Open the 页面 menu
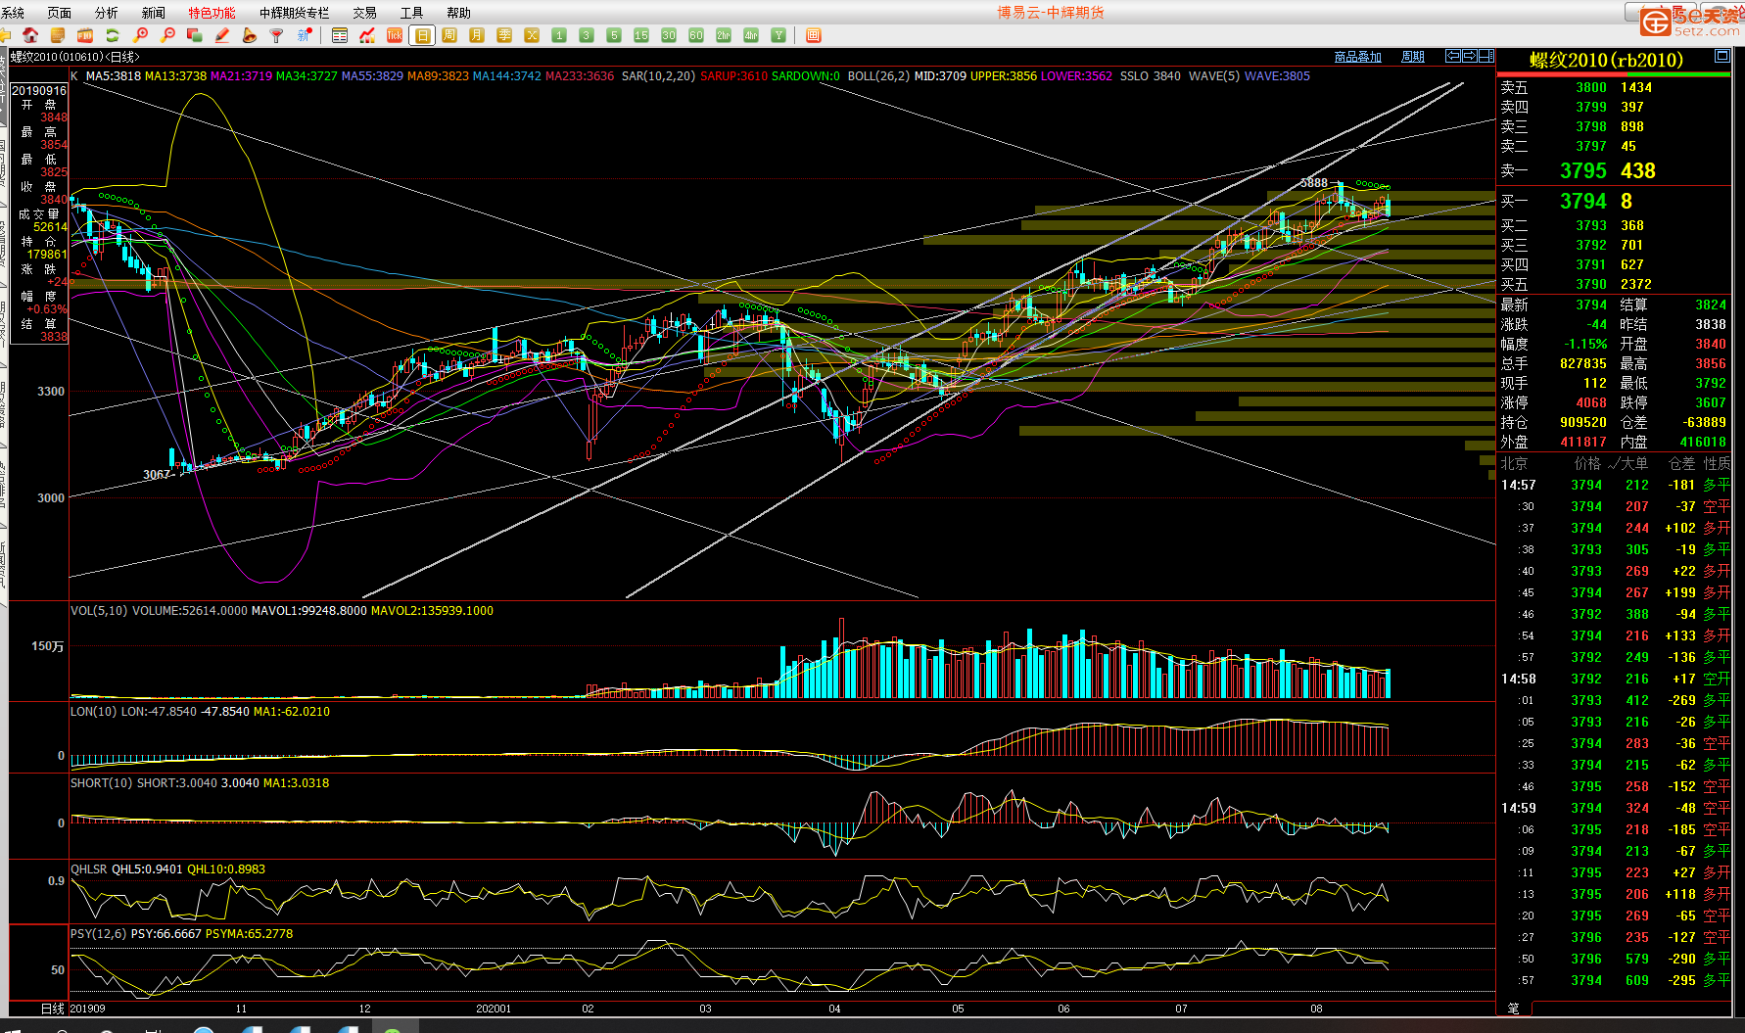The height and width of the screenshot is (1033, 1745). [x=60, y=13]
